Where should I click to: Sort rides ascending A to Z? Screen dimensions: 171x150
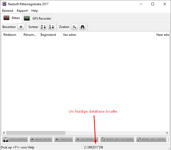click(x=43, y=27)
